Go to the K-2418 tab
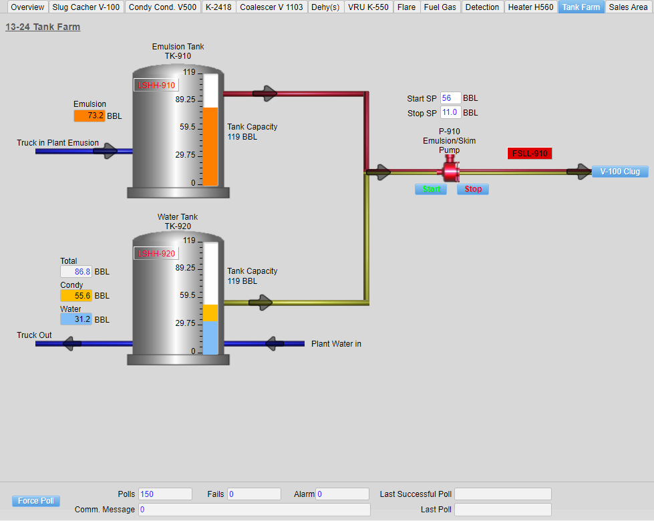The image size is (654, 521). (x=218, y=7)
